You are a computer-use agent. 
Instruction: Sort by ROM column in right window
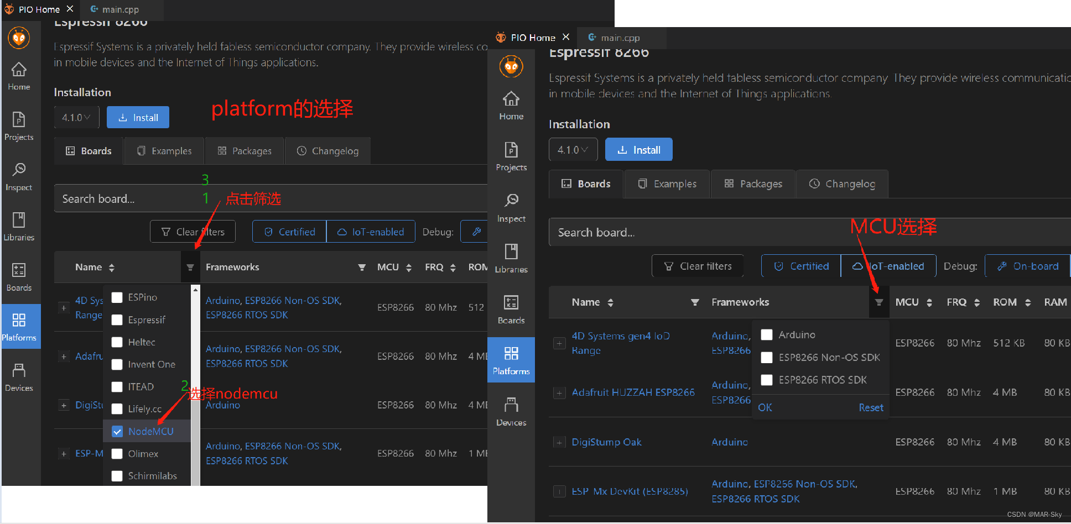1028,302
